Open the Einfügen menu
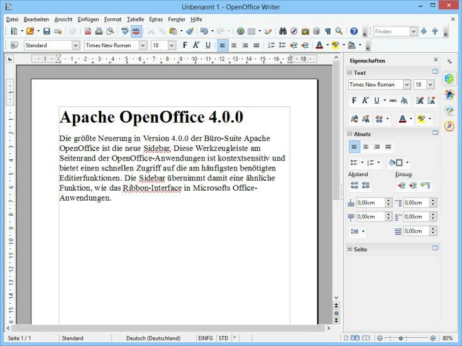This screenshot has height=346, width=462. [88, 19]
